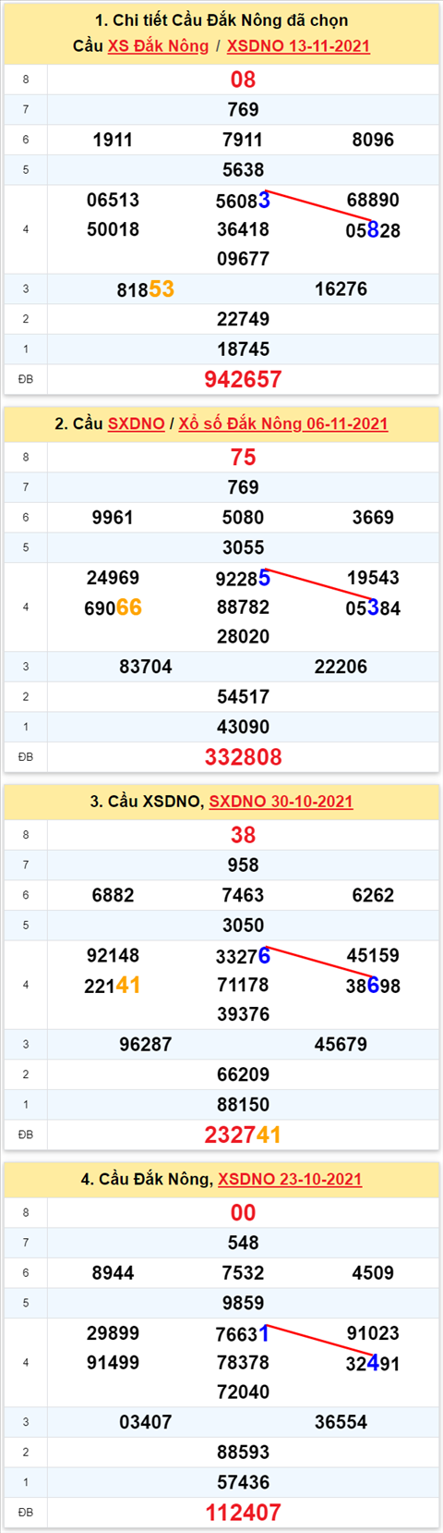Click the number 28020
Screen dimensions: 443x1533
tap(243, 637)
